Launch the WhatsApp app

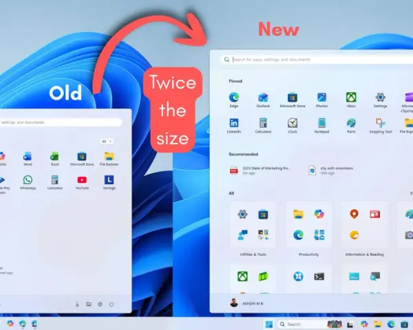[28, 182]
